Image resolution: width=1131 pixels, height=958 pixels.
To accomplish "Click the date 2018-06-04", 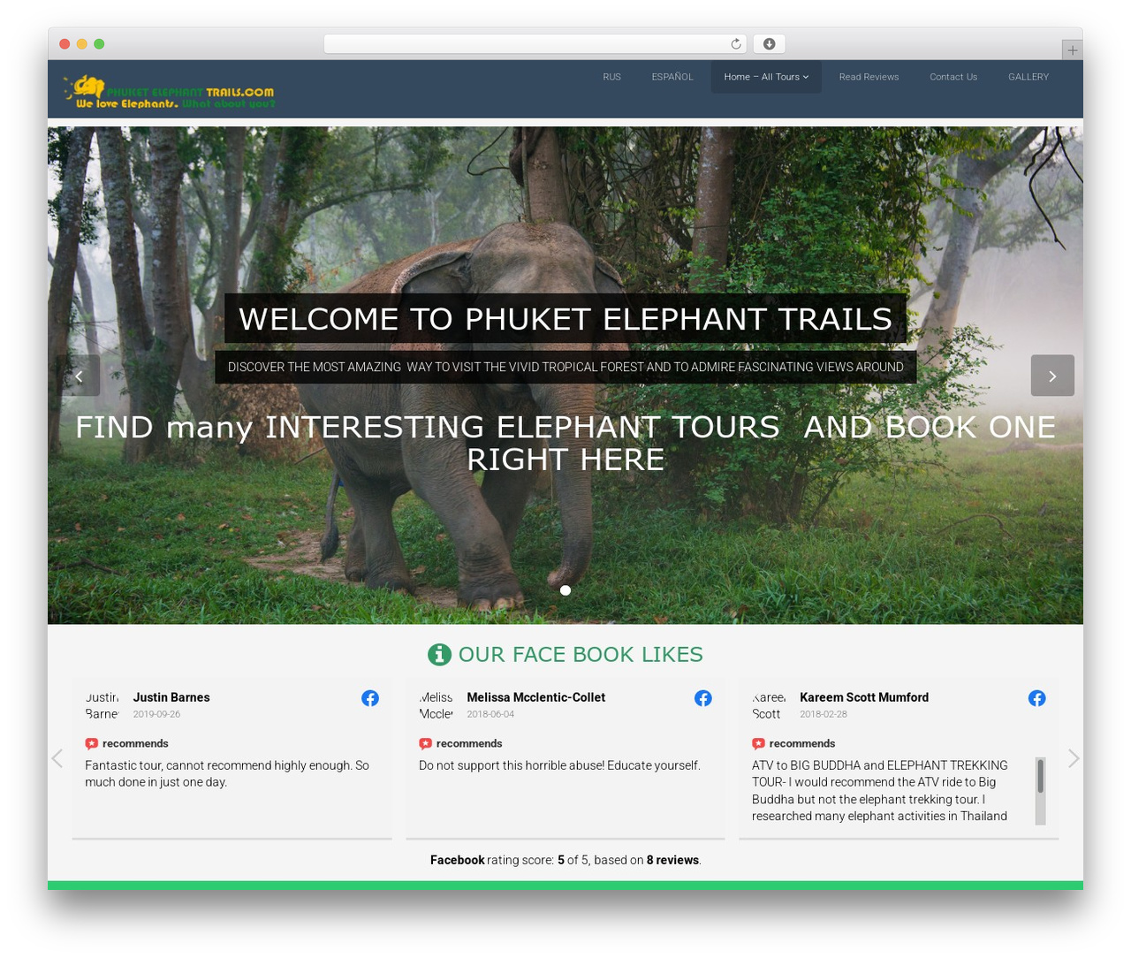I will pyautogui.click(x=490, y=714).
